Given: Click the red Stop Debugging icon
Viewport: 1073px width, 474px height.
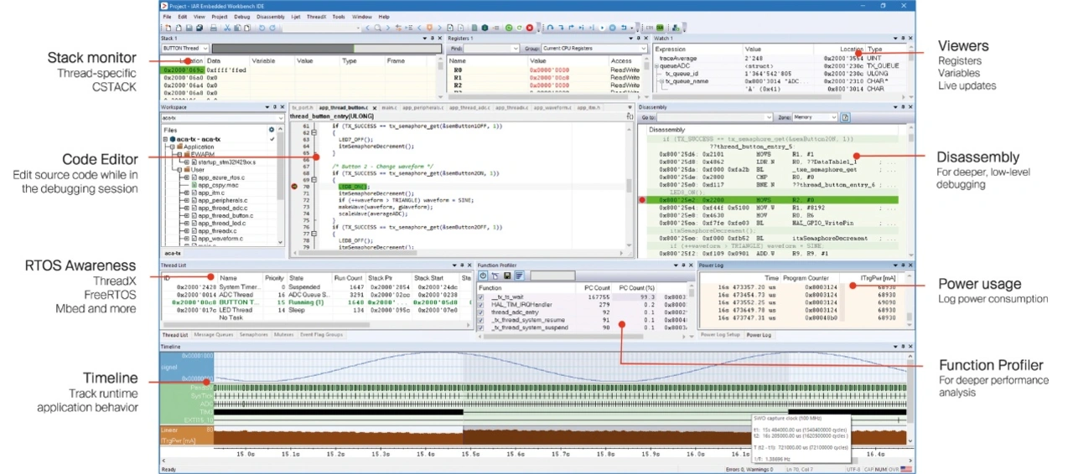Looking at the screenshot, I should 529,28.
